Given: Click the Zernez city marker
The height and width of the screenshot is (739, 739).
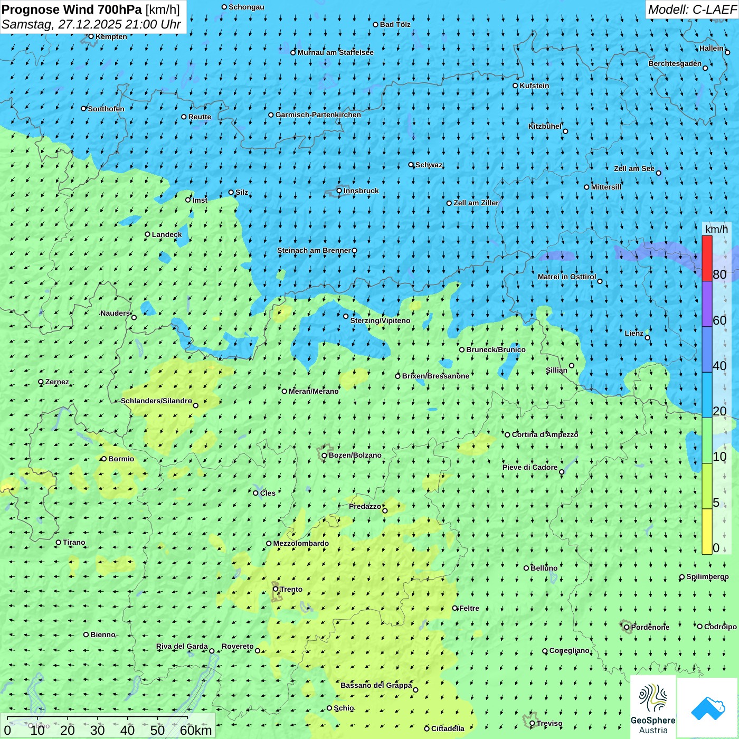Looking at the screenshot, I should [41, 382].
